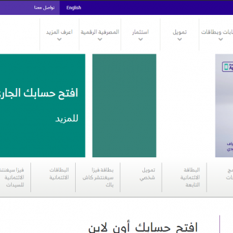
Task: Open the البطاقة الائتمانية التابعة quick link
Action: (x=190, y=177)
